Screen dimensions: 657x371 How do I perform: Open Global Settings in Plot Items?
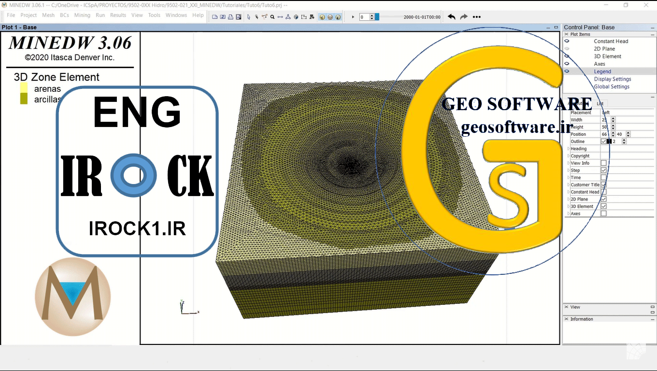pyautogui.click(x=612, y=87)
